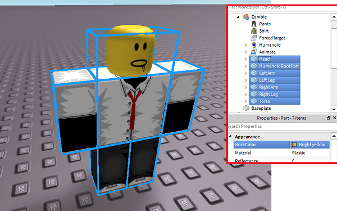Select the Shirt item
337x211 pixels.
tap(264, 31)
